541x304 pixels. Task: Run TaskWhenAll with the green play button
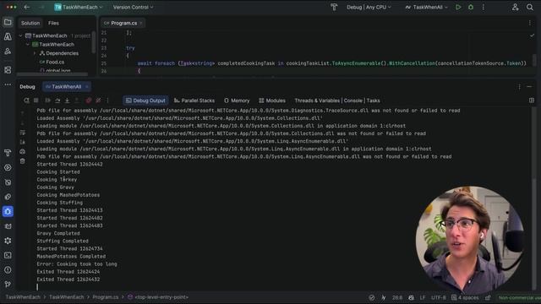[x=458, y=7]
